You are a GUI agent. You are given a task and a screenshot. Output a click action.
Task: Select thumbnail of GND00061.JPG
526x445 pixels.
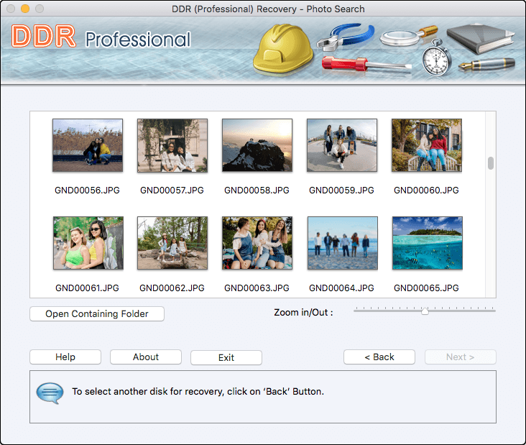[x=88, y=243]
